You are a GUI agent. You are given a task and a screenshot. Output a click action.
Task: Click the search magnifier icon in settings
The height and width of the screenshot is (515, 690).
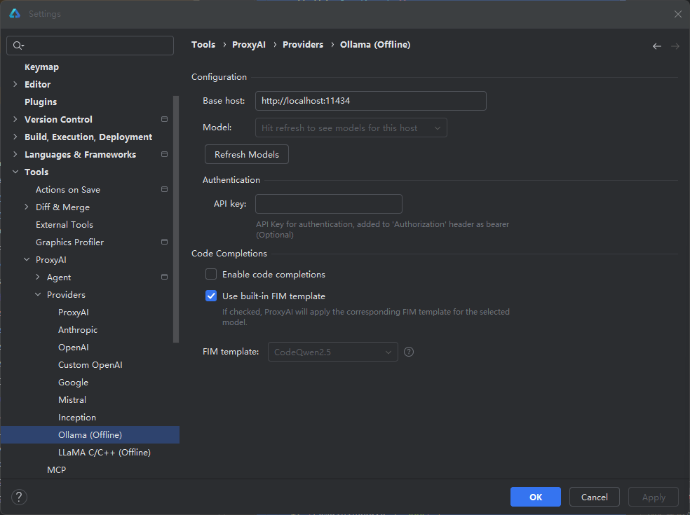coord(18,46)
